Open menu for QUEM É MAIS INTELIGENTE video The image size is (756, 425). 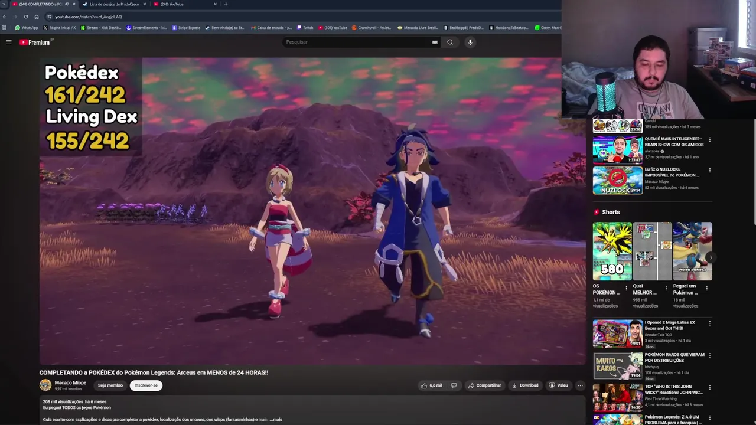[709, 140]
